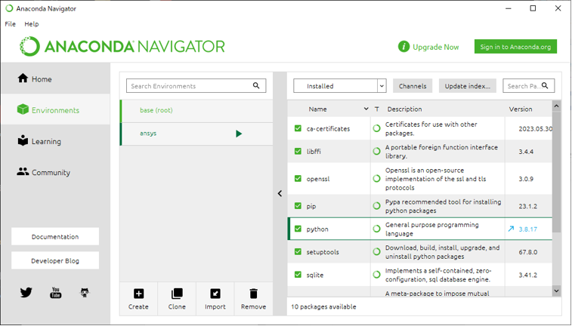The height and width of the screenshot is (326, 572).
Task: Click the Search Environments input field
Action: click(x=190, y=86)
